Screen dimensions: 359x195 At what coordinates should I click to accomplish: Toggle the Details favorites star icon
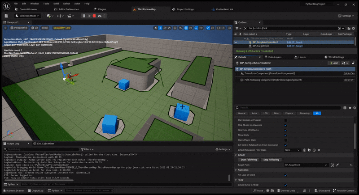tap(350, 108)
